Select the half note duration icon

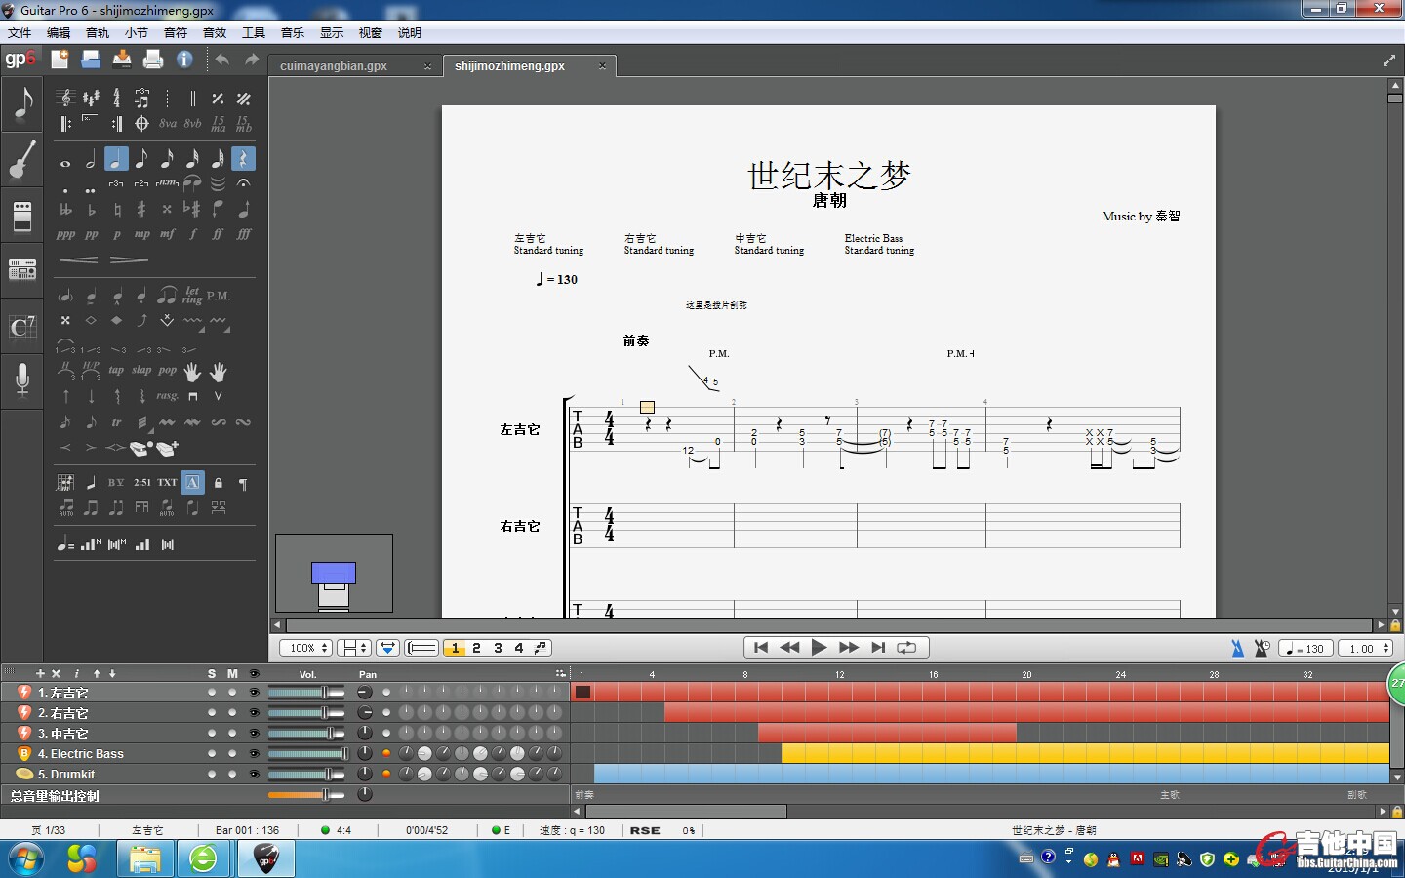coord(91,159)
